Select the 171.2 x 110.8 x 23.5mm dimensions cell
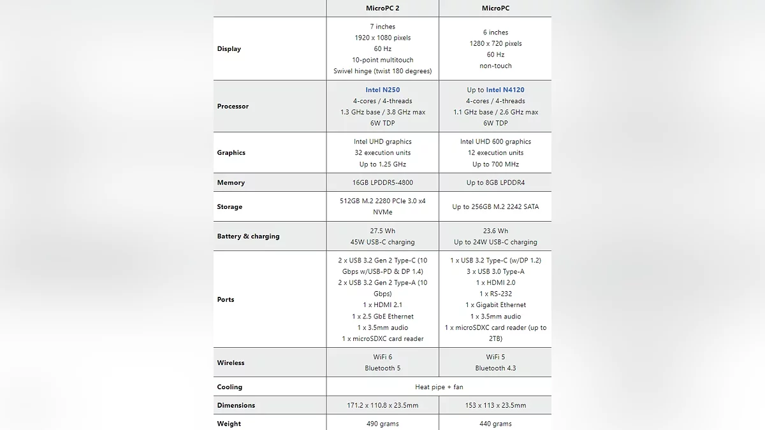 click(x=382, y=406)
